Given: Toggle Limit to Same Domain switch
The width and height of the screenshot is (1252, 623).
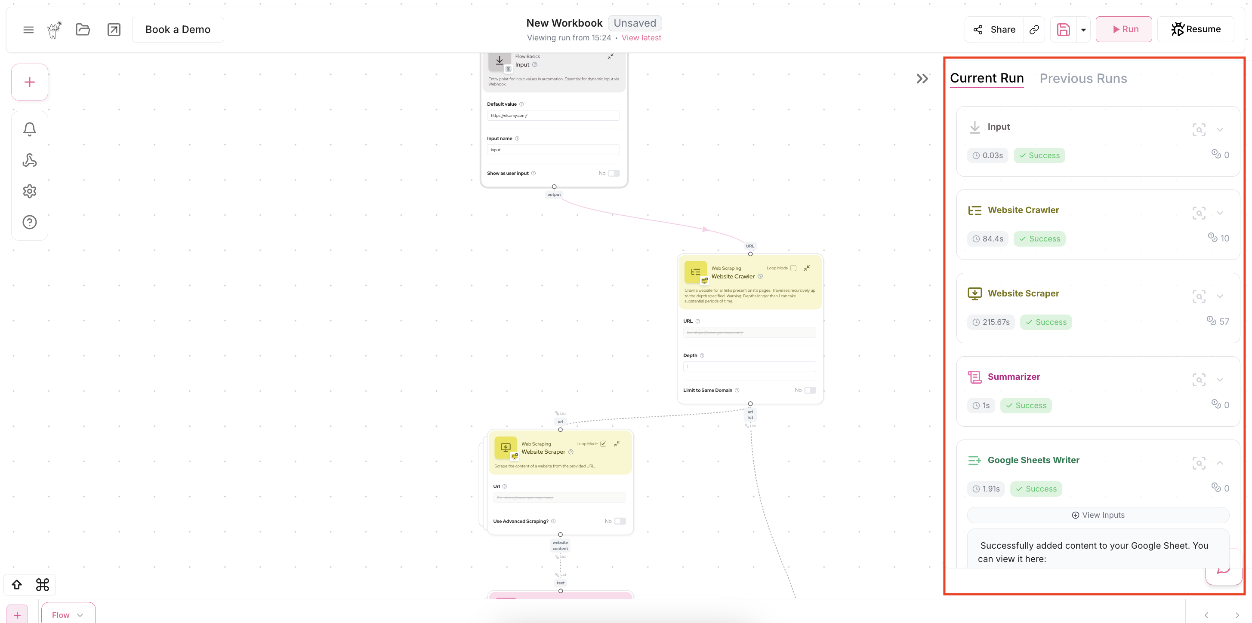Looking at the screenshot, I should (810, 390).
